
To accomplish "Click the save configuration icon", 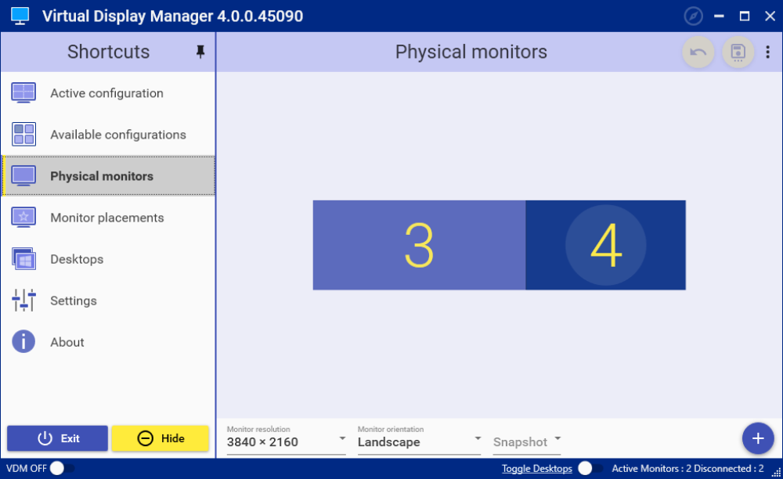I will 738,52.
